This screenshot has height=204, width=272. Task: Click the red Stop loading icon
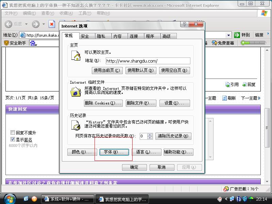[52, 24]
